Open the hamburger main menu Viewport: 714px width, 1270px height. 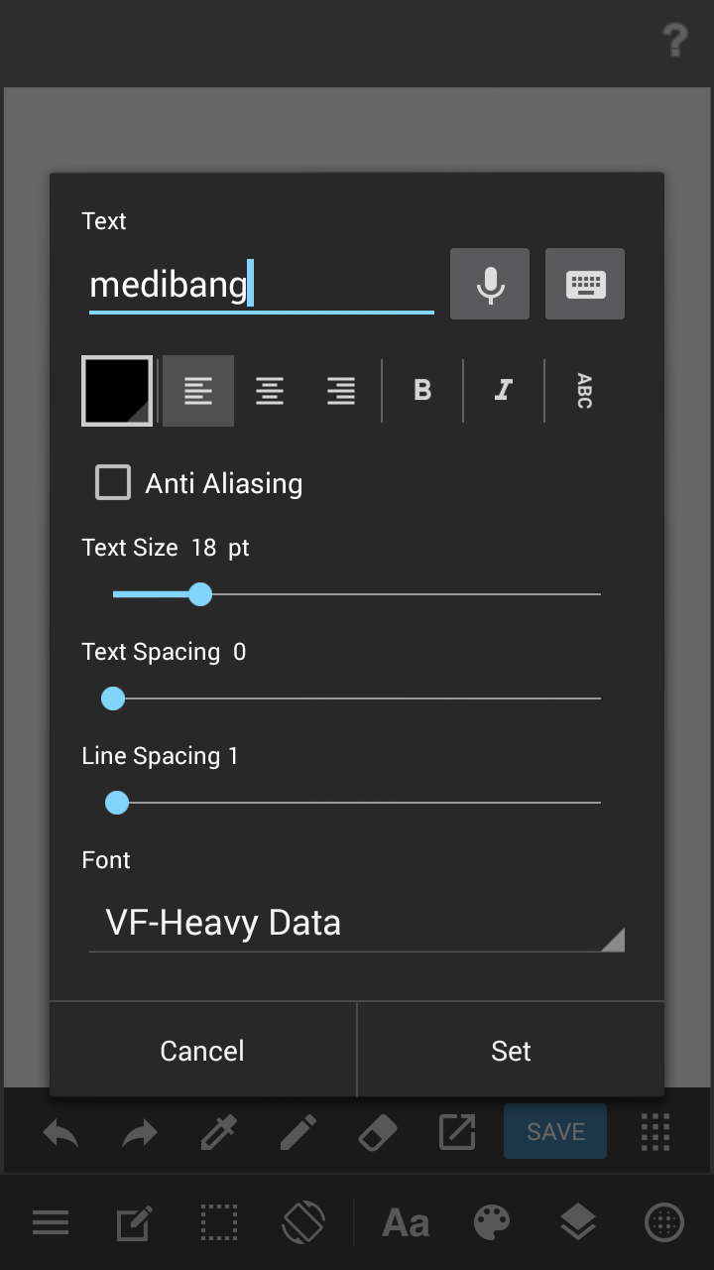(x=50, y=1222)
